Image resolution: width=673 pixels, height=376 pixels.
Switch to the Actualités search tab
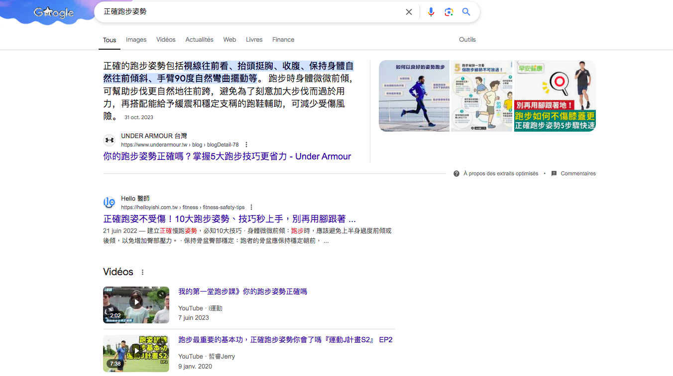point(199,40)
